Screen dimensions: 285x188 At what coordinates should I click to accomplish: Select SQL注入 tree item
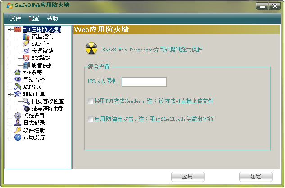point(41,44)
